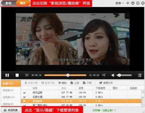Click the 上移 move up toolbar button
145x113 pixels.
[75, 83]
